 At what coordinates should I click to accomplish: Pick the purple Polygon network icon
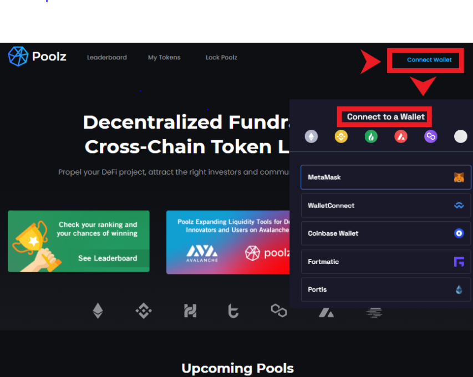point(431,136)
